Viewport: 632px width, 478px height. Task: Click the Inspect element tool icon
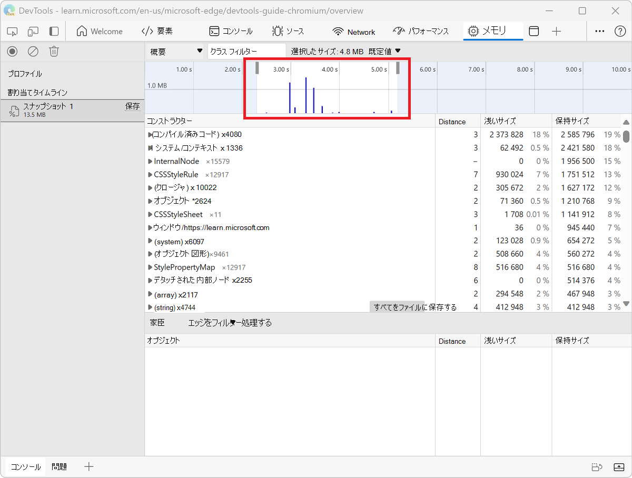tap(13, 32)
